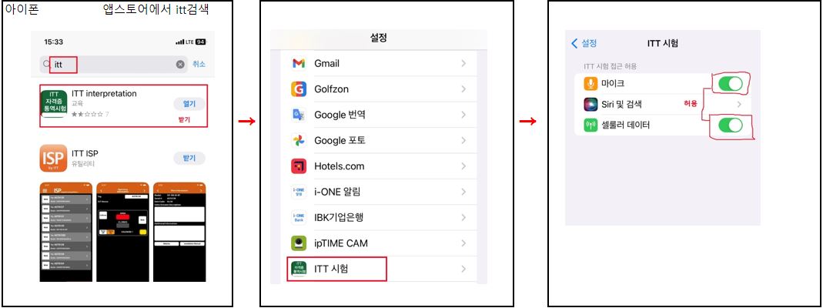The height and width of the screenshot is (308, 823).
Task: Open the Gmail icon in settings list
Action: click(x=298, y=63)
